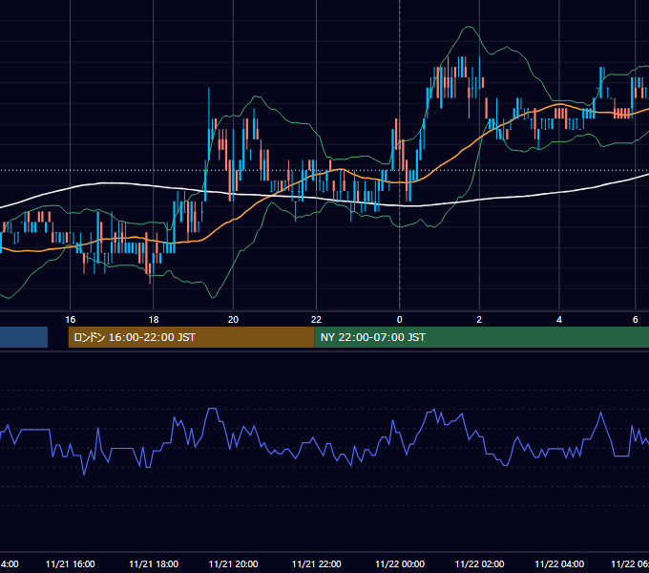The width and height of the screenshot is (649, 573).
Task: Click the 11/21 22:00 date label
Action: click(316, 564)
